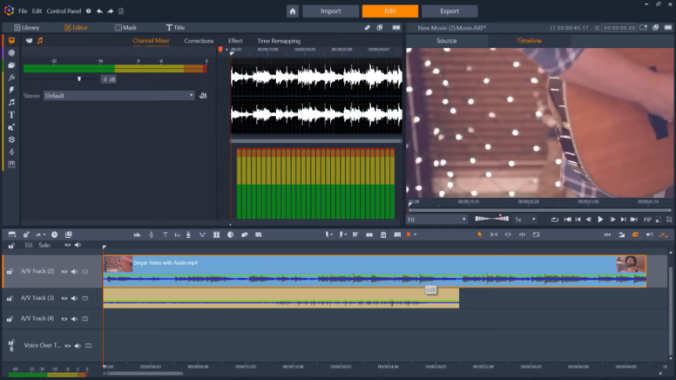Viewport: 676px width, 380px height.
Task: Open the Mask tab
Action: (x=126, y=27)
